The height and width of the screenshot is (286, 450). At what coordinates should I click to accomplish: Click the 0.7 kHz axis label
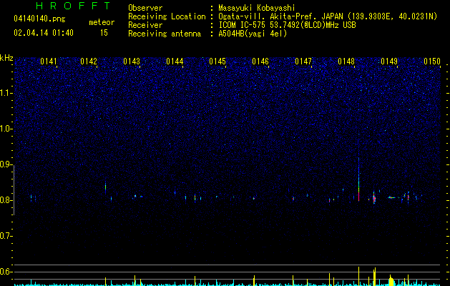pos(6,236)
